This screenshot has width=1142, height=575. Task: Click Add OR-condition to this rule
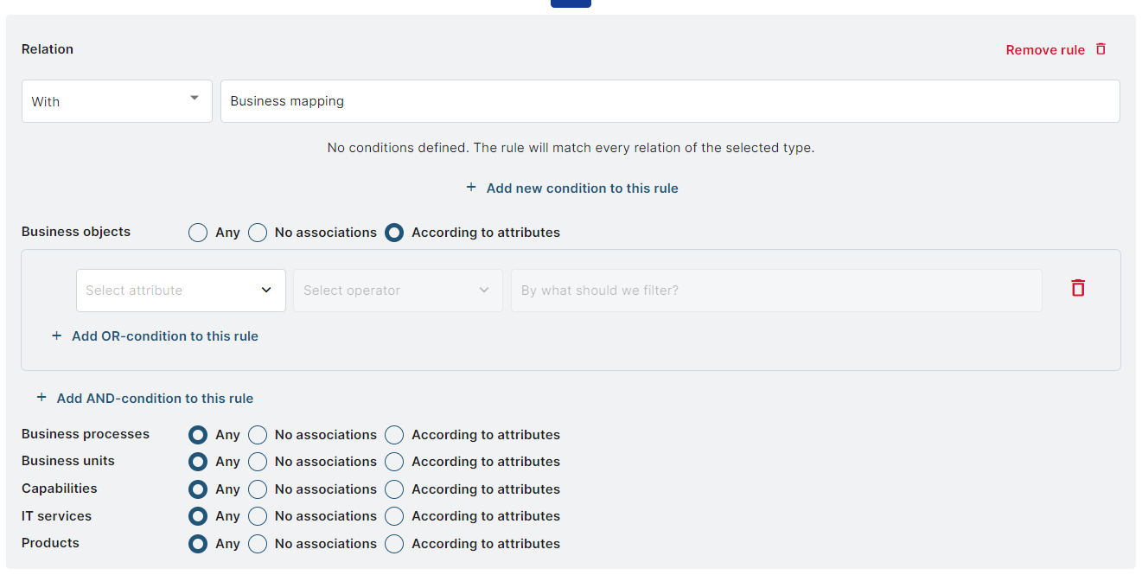point(164,336)
